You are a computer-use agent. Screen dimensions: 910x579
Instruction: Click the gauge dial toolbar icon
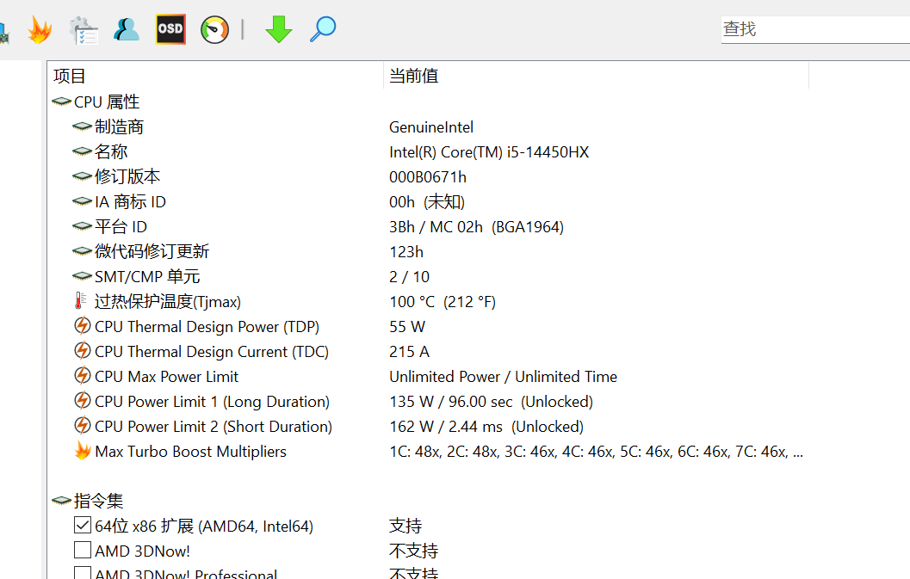pos(214,29)
